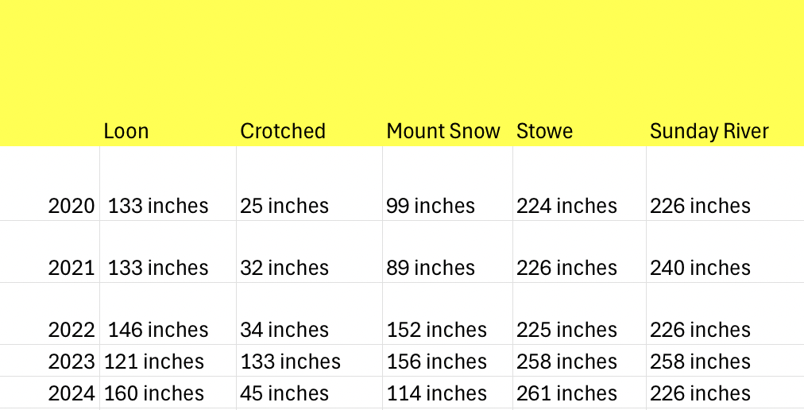The image size is (804, 410).
Task: Click Sunday River's 240 inches cell
Action: pos(700,268)
